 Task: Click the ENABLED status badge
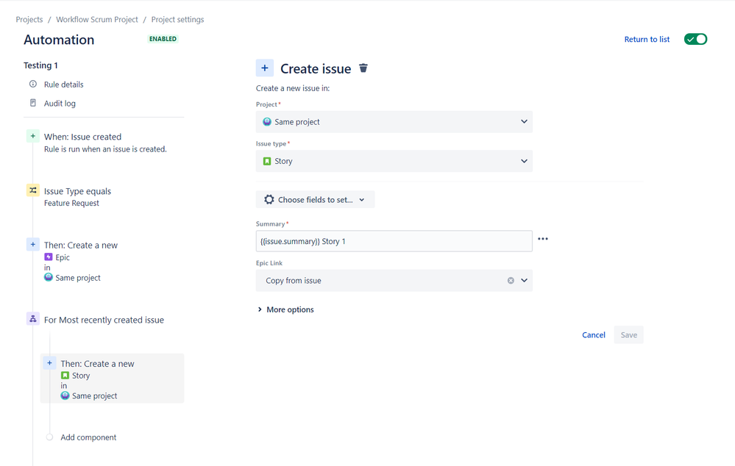point(163,39)
